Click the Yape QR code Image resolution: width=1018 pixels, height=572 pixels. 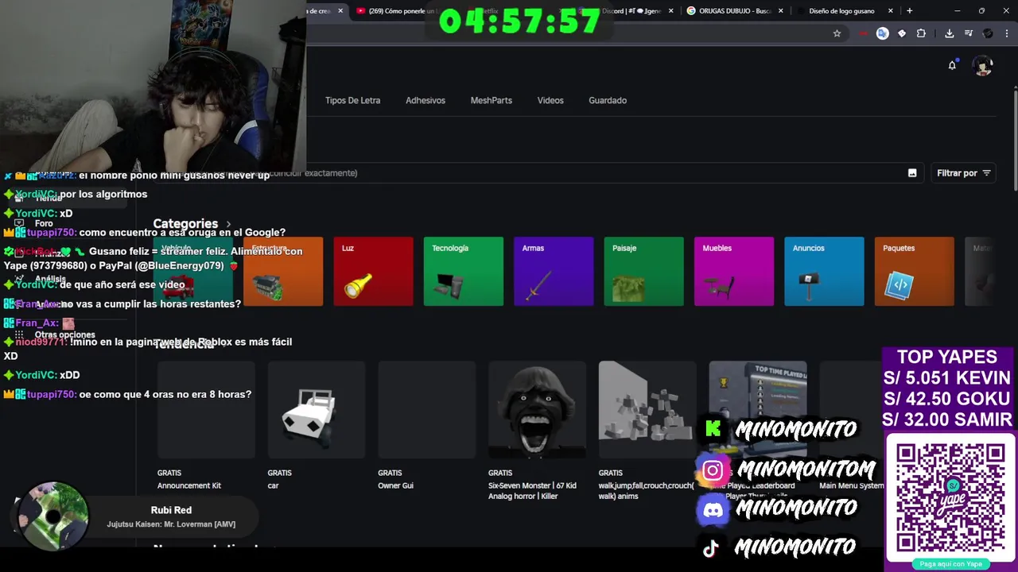[x=950, y=498]
